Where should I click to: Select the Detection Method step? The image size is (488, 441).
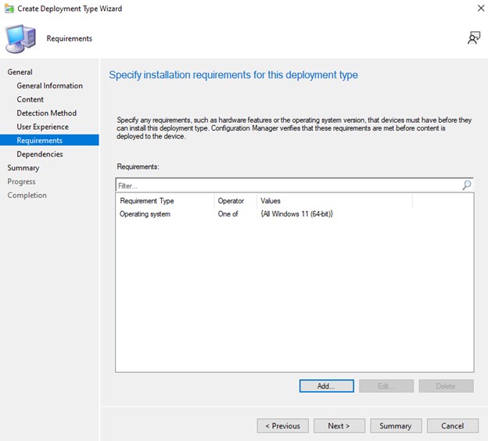click(47, 113)
